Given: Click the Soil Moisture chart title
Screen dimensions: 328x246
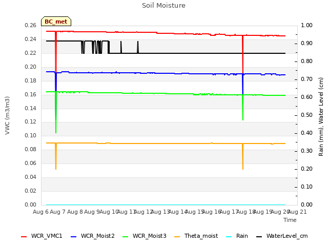Looking at the screenshot, I should point(163,6).
